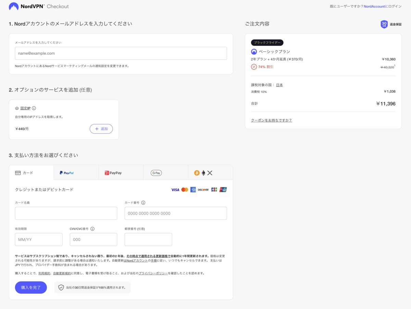The width and height of the screenshot is (411, 309).
Task: Click the Visa card brand icon
Action: (x=175, y=189)
